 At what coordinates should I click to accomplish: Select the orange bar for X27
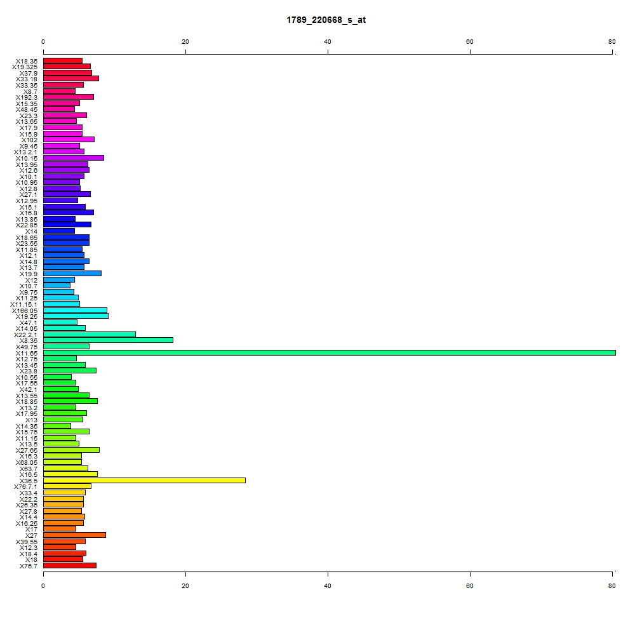74,535
